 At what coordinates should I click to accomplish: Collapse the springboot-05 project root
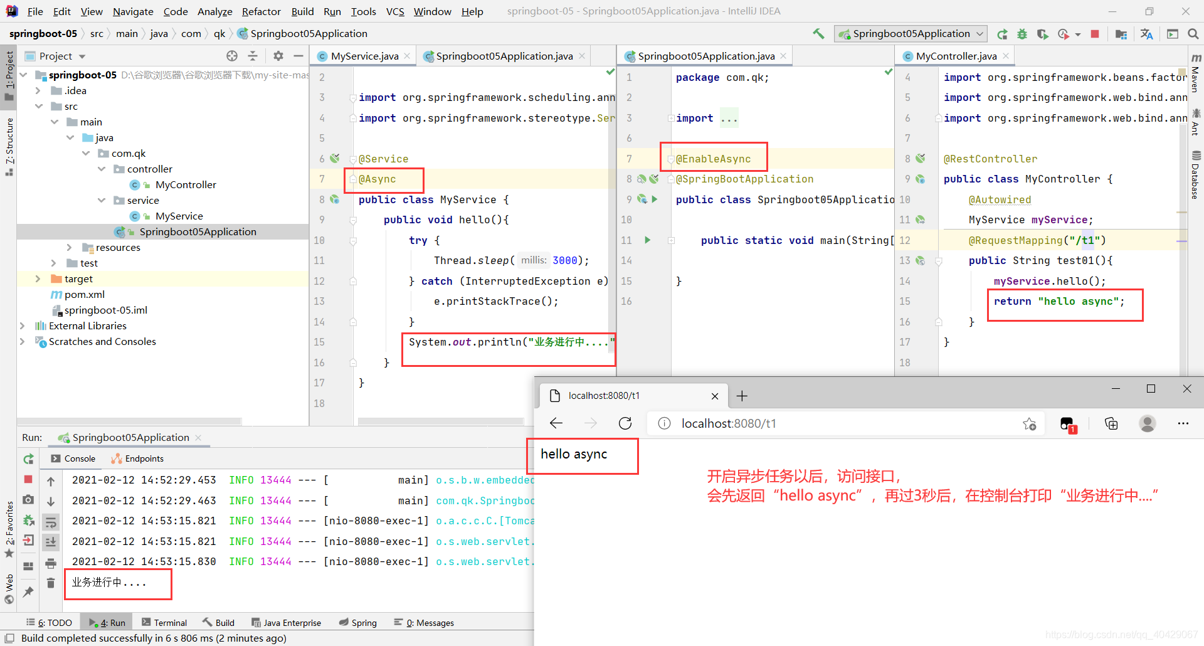tap(23, 75)
